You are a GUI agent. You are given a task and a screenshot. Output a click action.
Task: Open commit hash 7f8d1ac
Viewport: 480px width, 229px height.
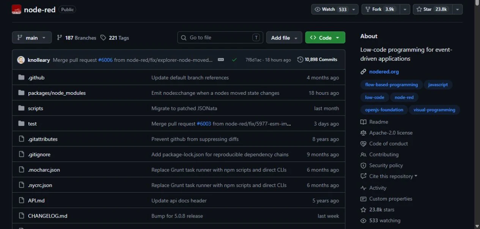[253, 60]
